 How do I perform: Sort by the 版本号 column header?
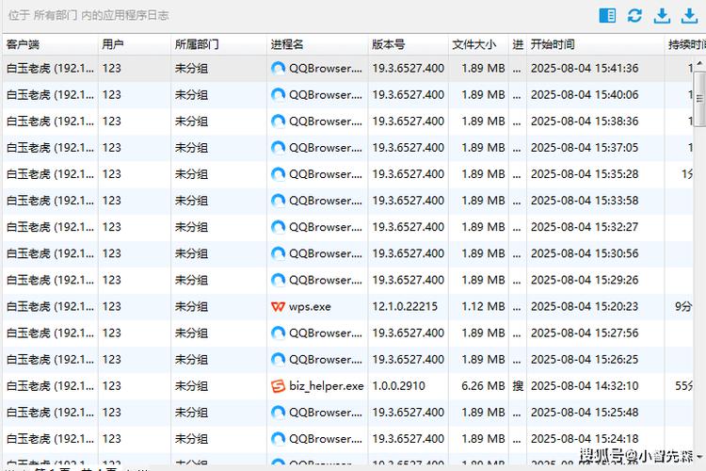(408, 44)
